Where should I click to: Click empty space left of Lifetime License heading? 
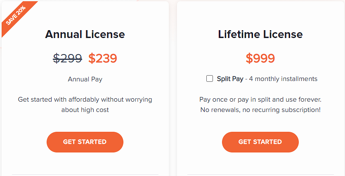[196, 34]
